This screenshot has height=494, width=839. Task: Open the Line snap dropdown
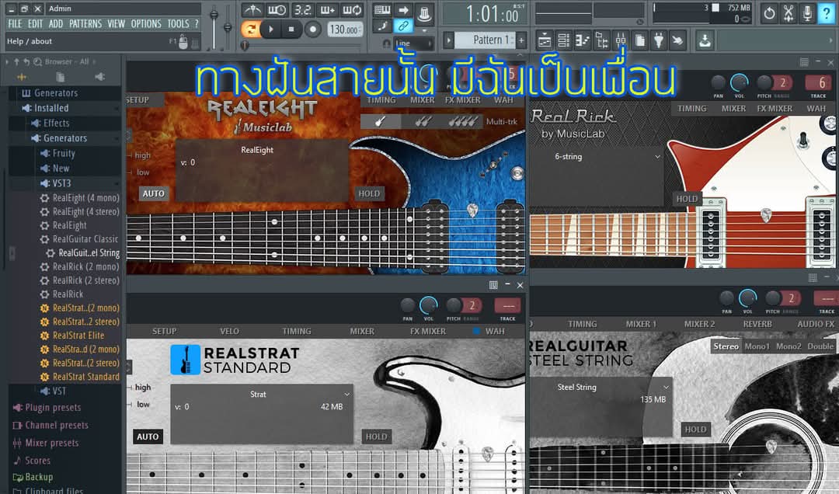[413, 43]
